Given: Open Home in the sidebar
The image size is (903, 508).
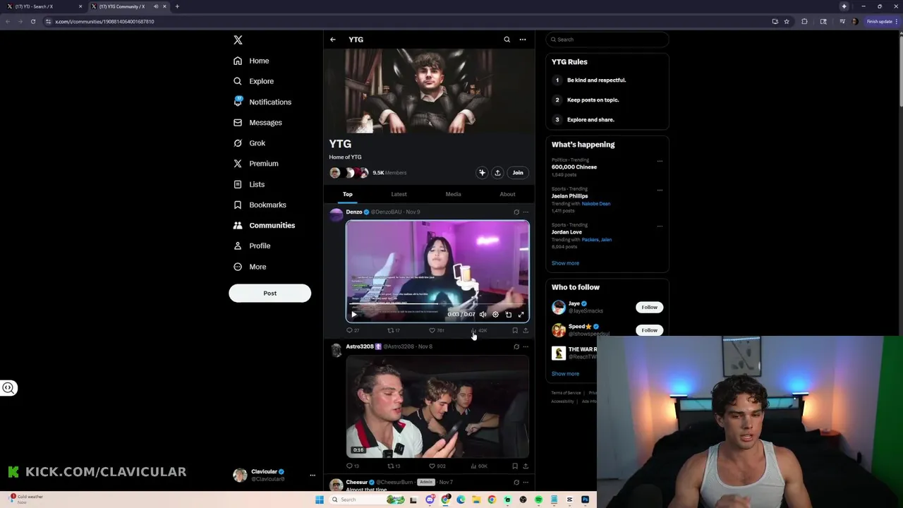Looking at the screenshot, I should 251,61.
